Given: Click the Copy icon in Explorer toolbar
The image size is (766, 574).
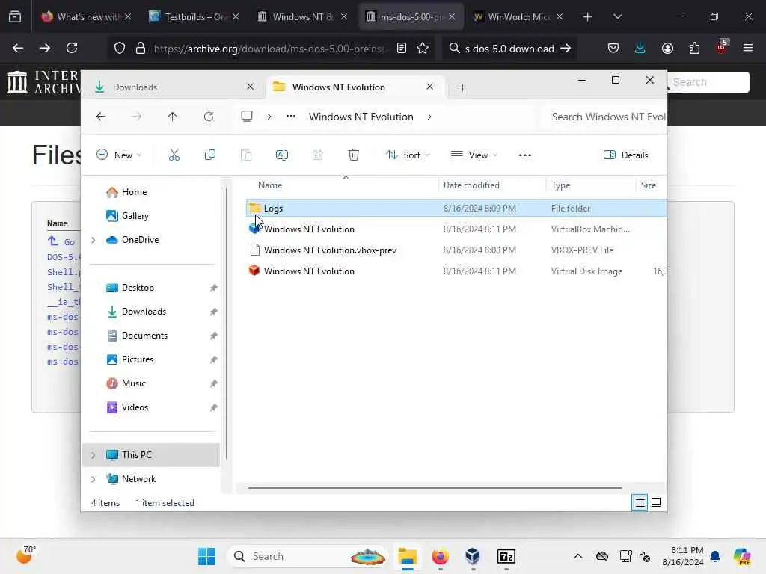Looking at the screenshot, I should 210,155.
